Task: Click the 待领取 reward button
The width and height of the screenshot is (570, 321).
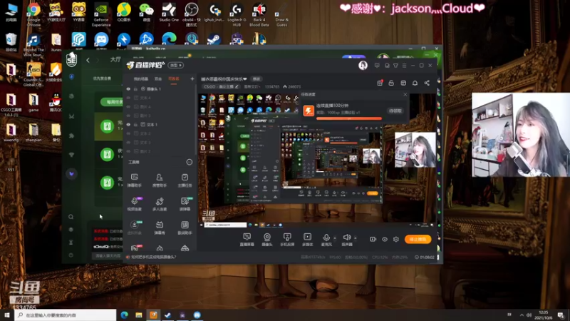Action: 395,111
